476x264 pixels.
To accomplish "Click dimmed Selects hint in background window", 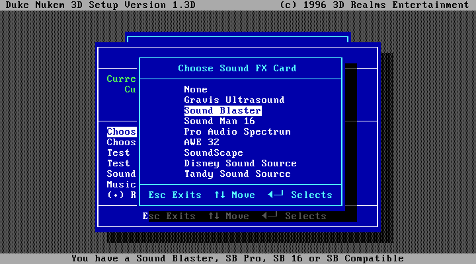I will [294, 216].
